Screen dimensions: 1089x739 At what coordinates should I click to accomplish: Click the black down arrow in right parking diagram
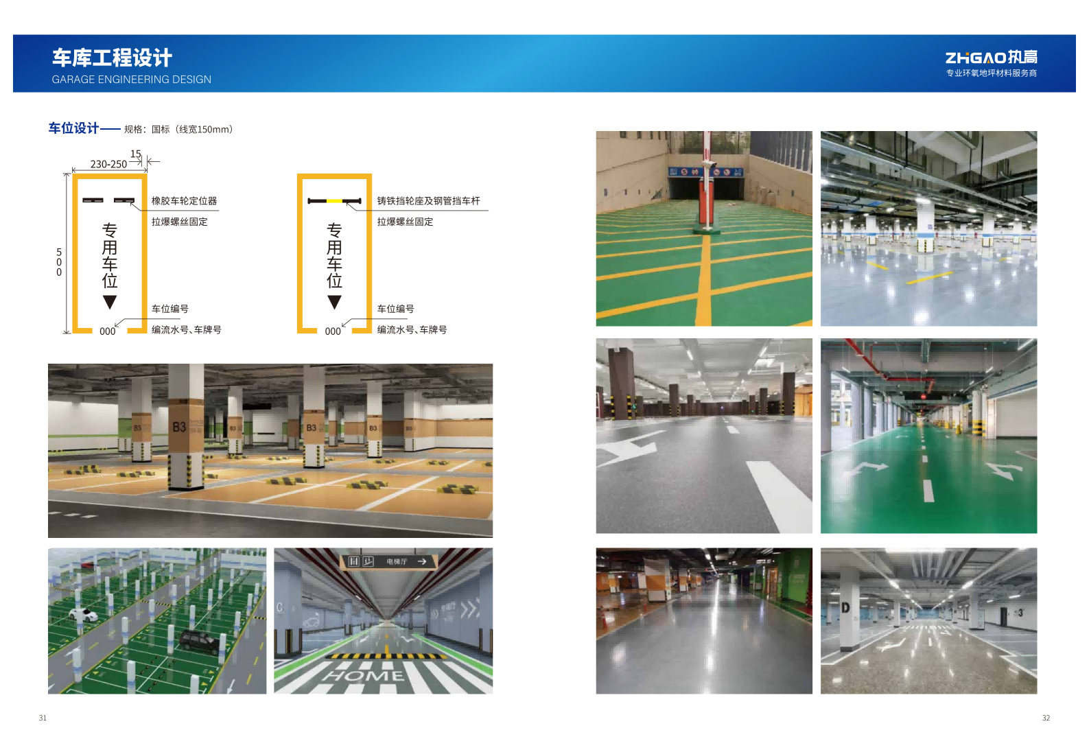coord(334,302)
